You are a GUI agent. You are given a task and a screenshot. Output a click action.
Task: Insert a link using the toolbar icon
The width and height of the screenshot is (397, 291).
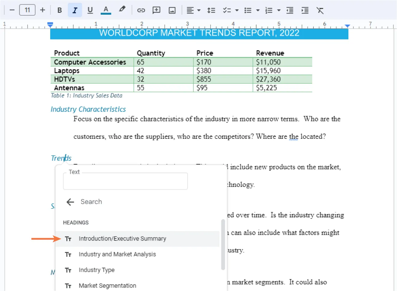[x=141, y=10]
